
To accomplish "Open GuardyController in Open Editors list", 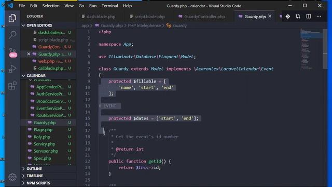I will tap(50, 47).
